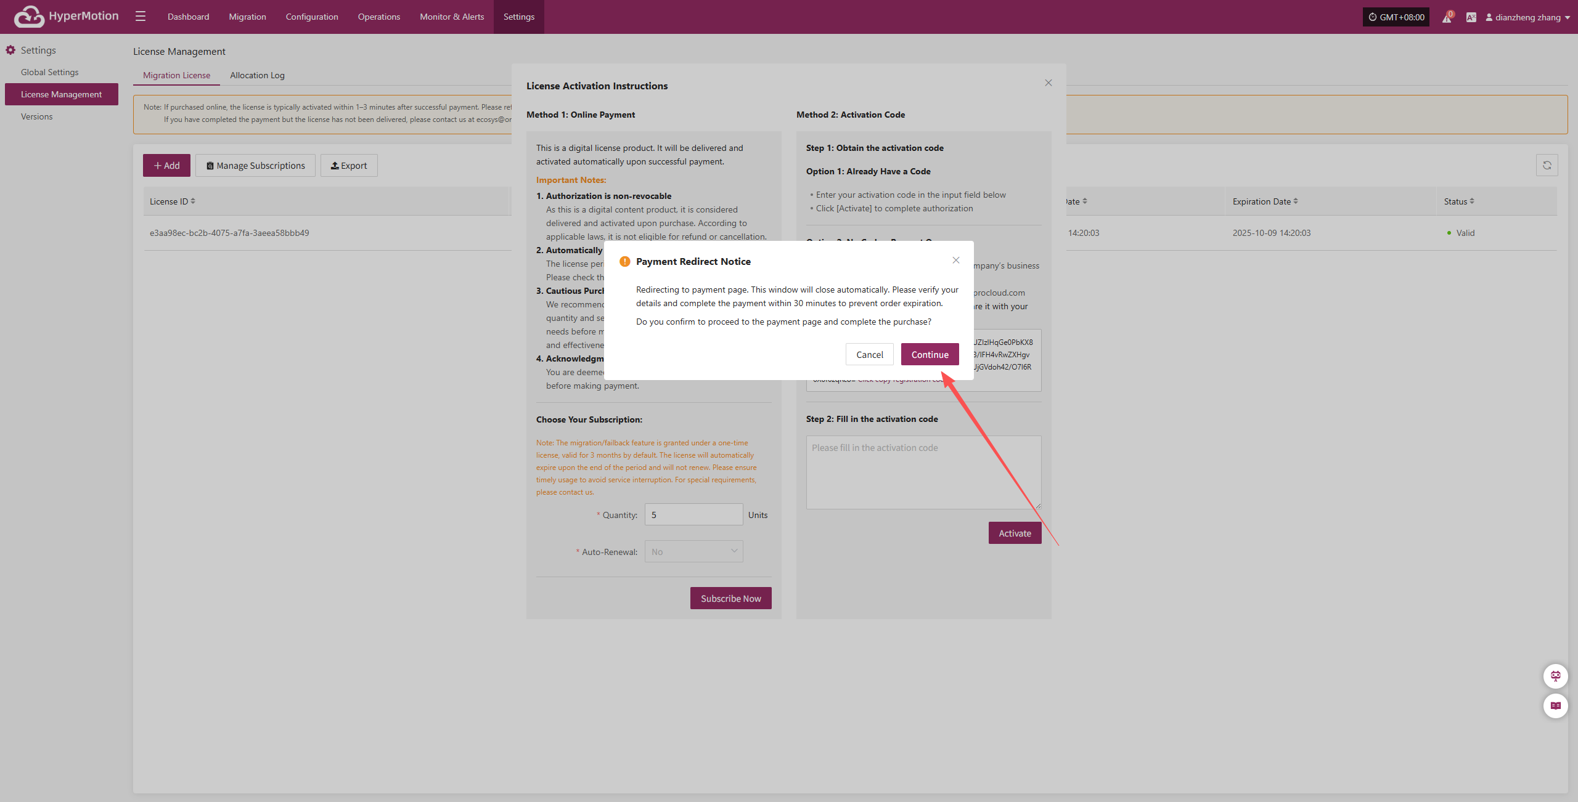
Task: Open the Monitor & Alerts menu
Action: [452, 17]
